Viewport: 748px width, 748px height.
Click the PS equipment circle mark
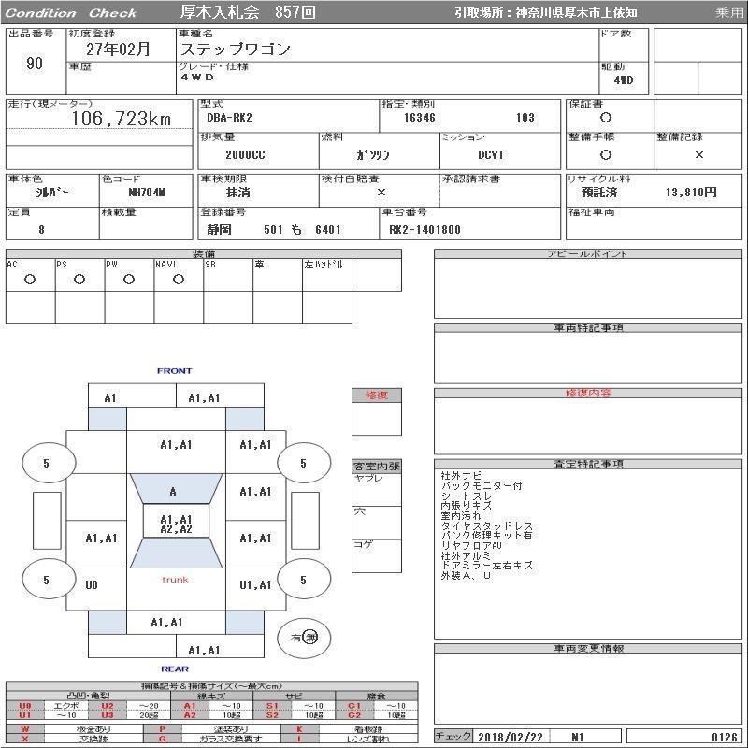coord(79,280)
